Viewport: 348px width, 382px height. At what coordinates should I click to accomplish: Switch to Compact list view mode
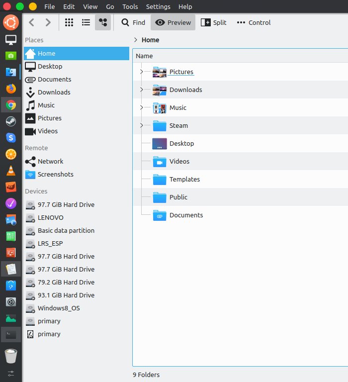point(86,22)
